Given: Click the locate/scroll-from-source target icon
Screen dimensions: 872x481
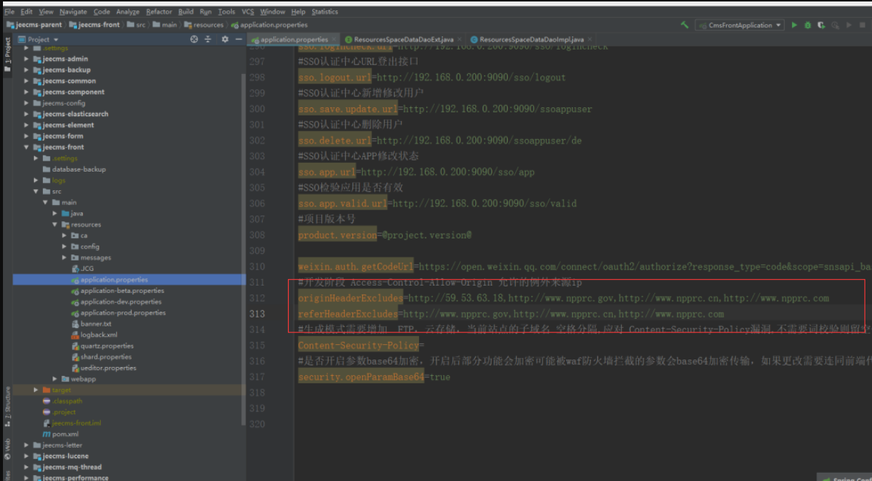Looking at the screenshot, I should pos(194,39).
